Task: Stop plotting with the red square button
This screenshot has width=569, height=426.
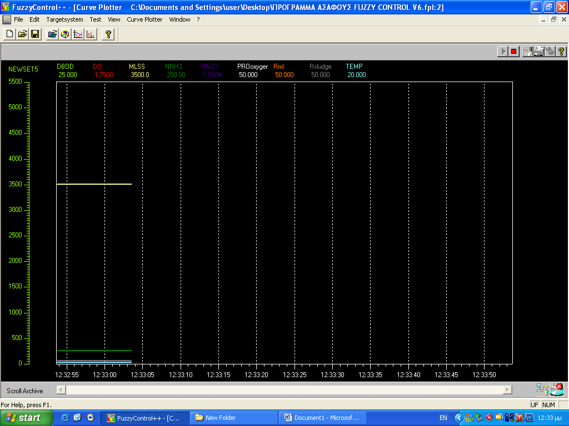Action: [514, 52]
